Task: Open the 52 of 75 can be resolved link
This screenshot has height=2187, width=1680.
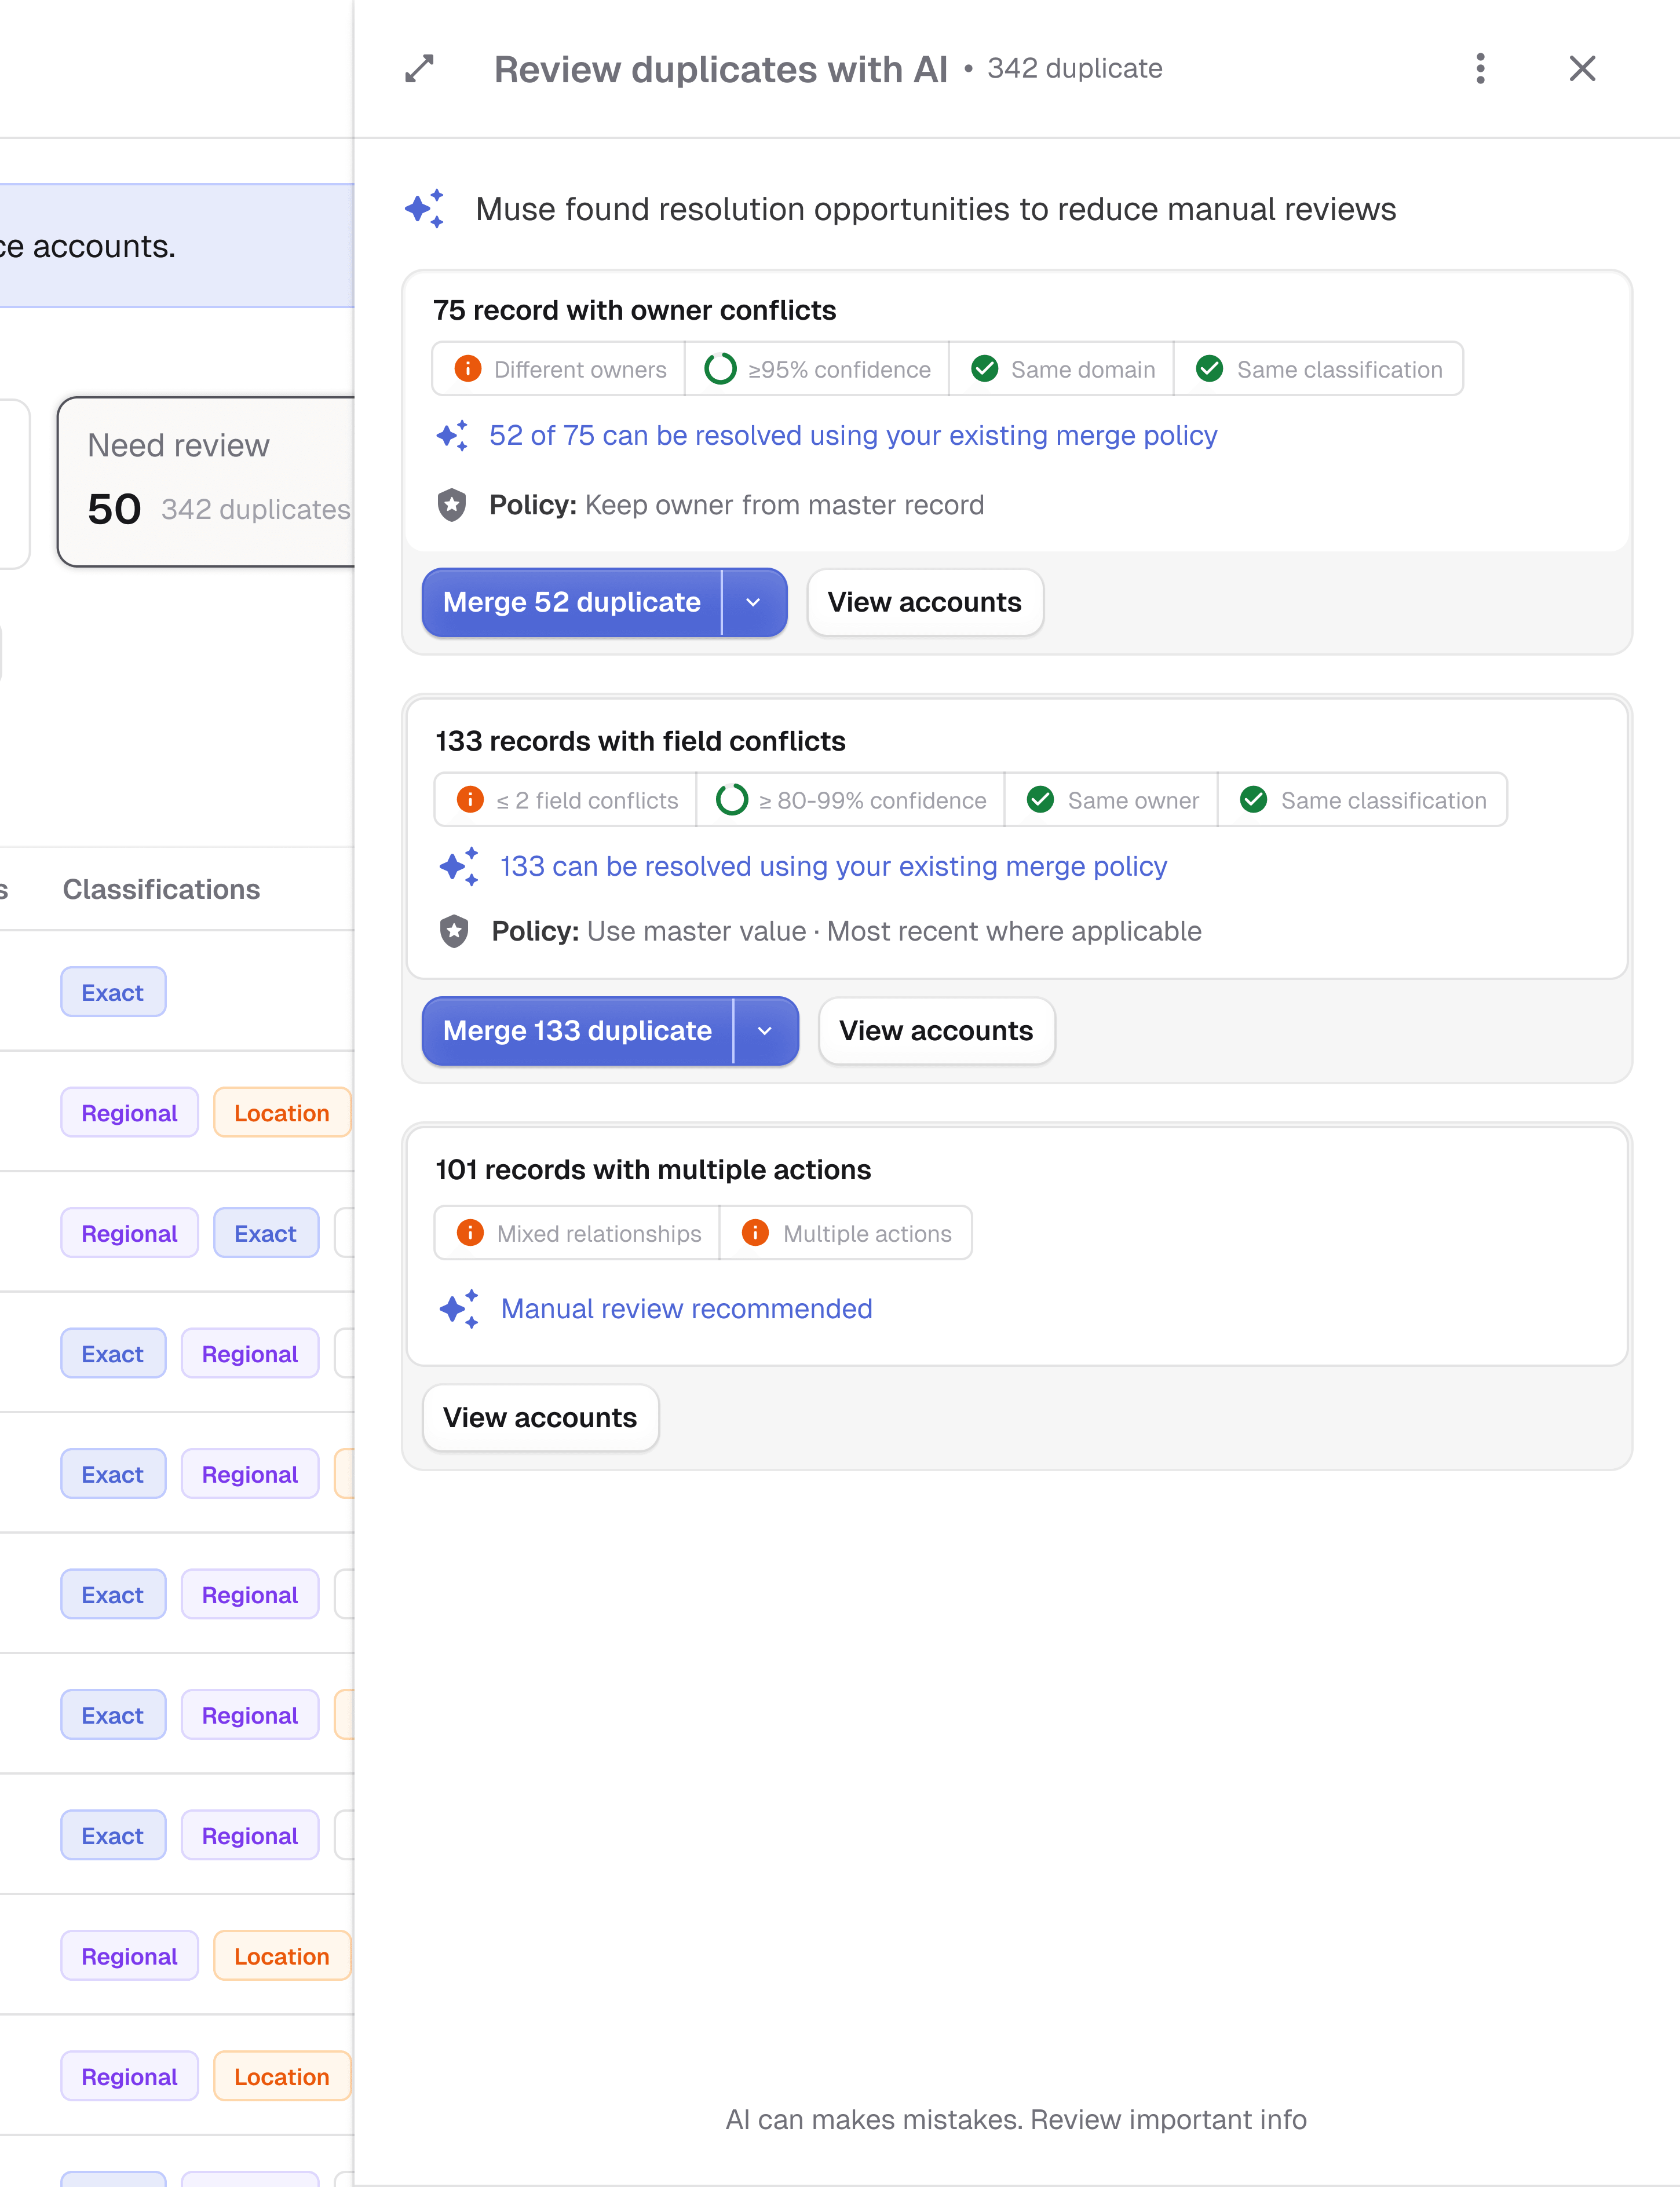Action: (x=853, y=436)
